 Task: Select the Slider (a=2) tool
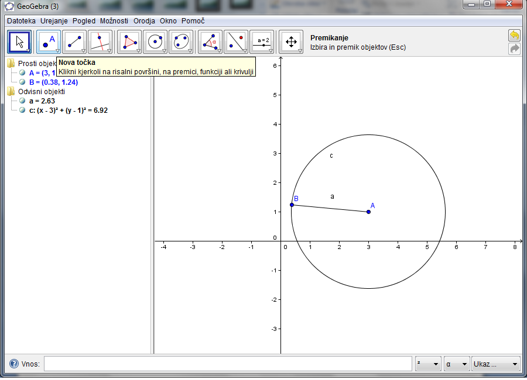coord(262,42)
